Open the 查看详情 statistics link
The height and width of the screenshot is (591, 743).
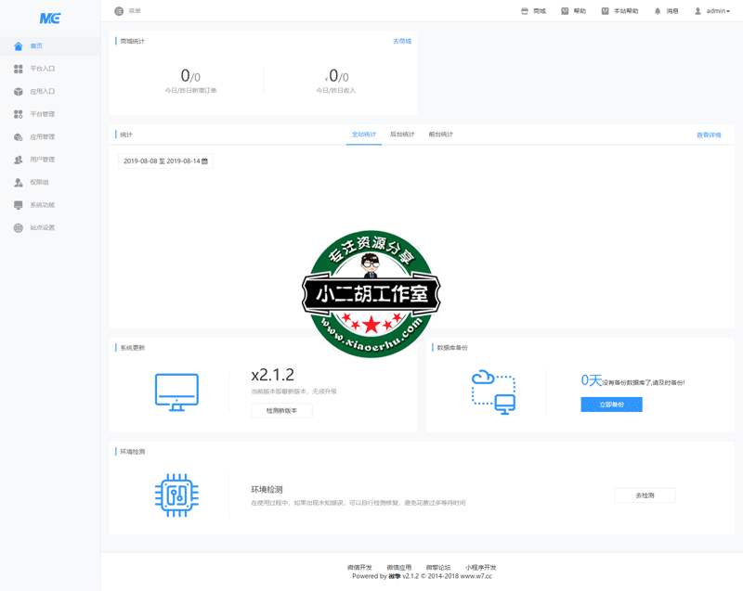[709, 135]
